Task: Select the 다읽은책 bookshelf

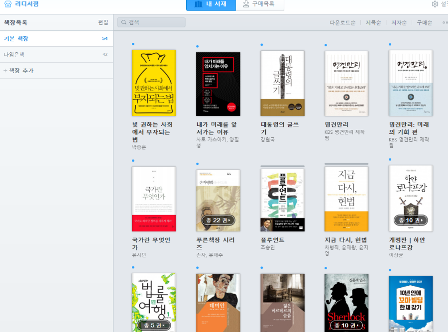Action: [14, 55]
